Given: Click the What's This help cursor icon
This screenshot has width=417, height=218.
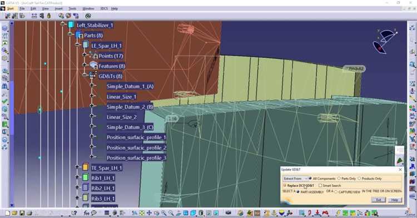Looking at the screenshot, I should [74, 213].
